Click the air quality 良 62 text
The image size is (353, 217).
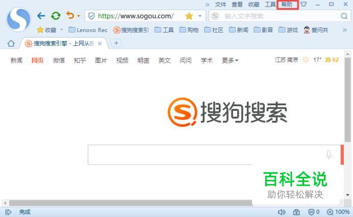click(x=332, y=59)
